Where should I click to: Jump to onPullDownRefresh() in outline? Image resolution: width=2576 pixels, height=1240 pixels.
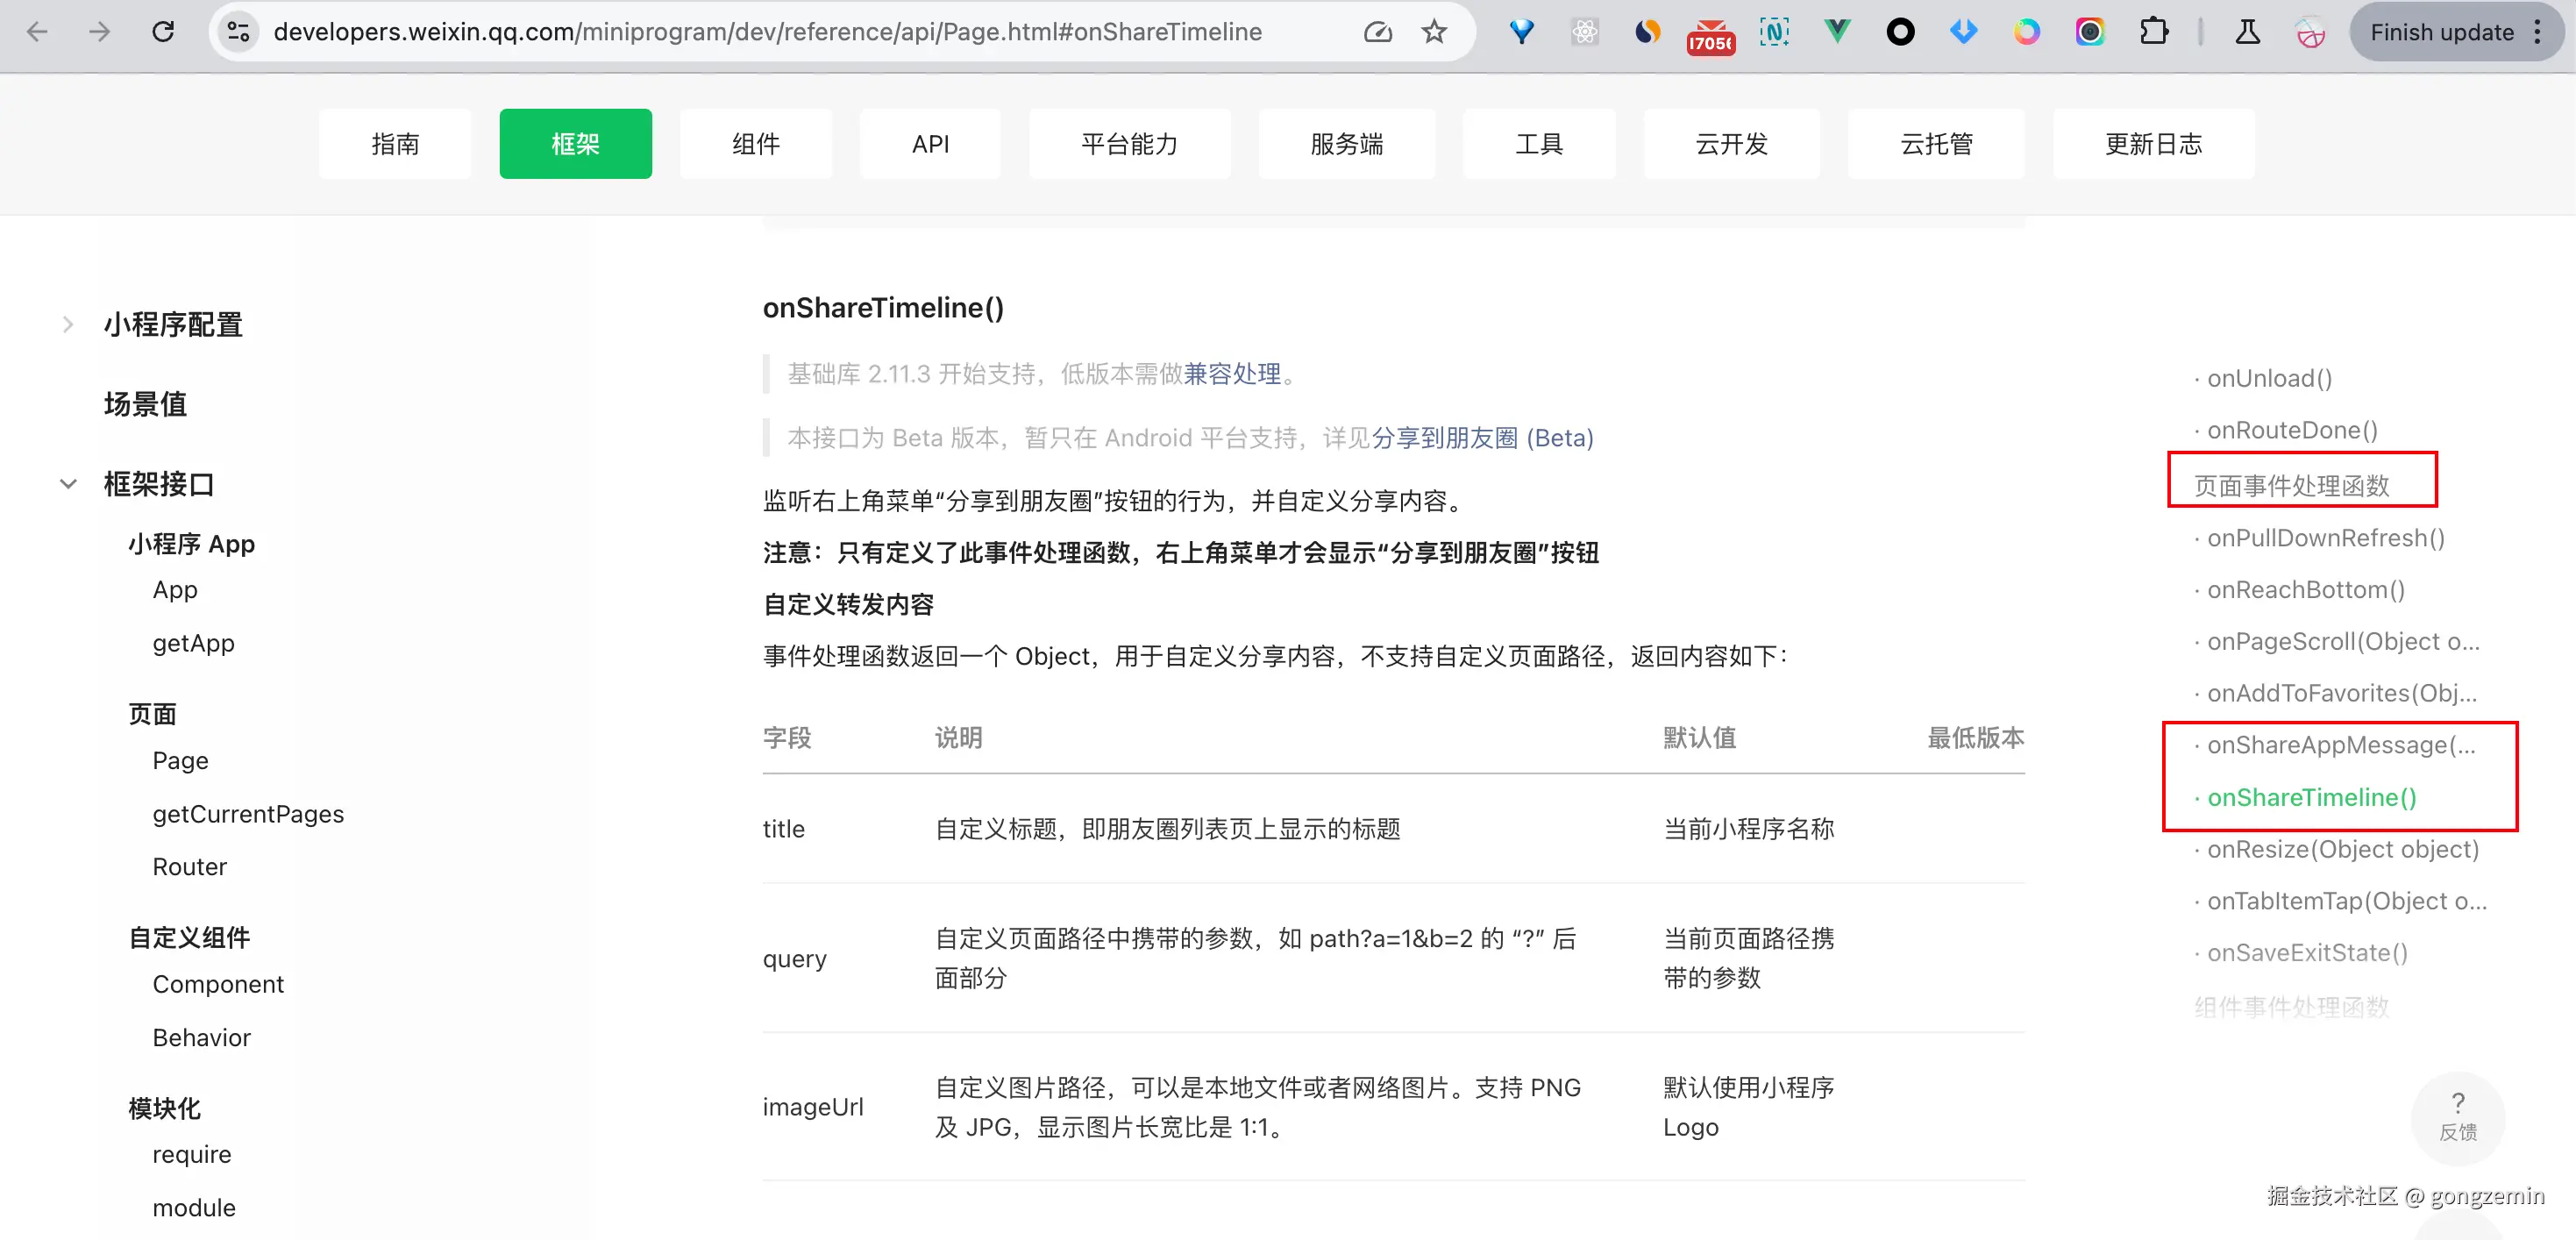coord(2325,538)
